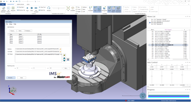Image resolution: width=191 pixels, height=102 pixels.
Task: Toggle Leads toolpath rendering option
Action: (151, 7)
